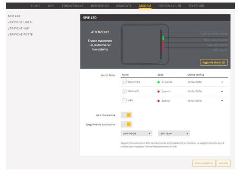Click the Aggiorna stato LED button

pos(214,62)
